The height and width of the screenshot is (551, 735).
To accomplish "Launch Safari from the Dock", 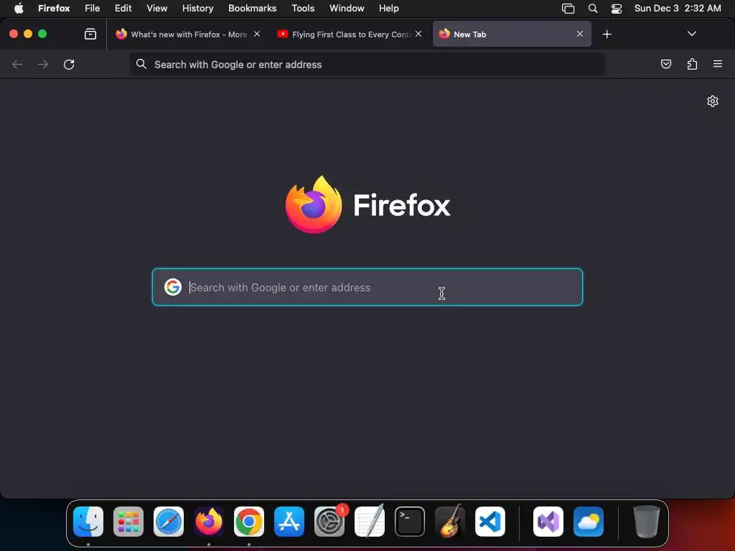I will point(169,522).
